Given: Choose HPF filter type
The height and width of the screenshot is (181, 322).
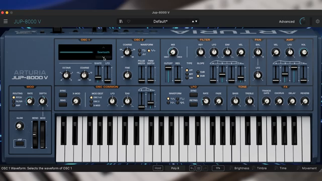Looking at the screenshot, I should point(187,78).
